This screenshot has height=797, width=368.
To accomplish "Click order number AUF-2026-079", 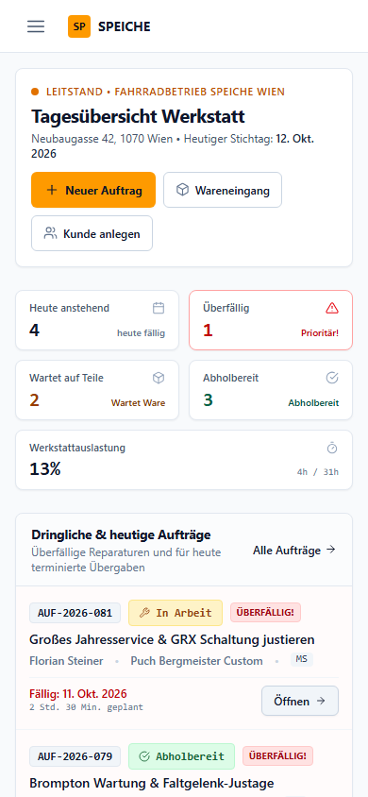I will (x=75, y=756).
